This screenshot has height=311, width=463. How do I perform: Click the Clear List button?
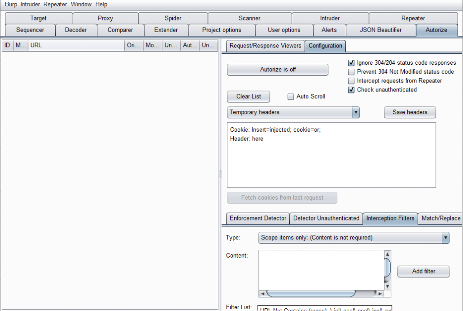[x=248, y=96]
